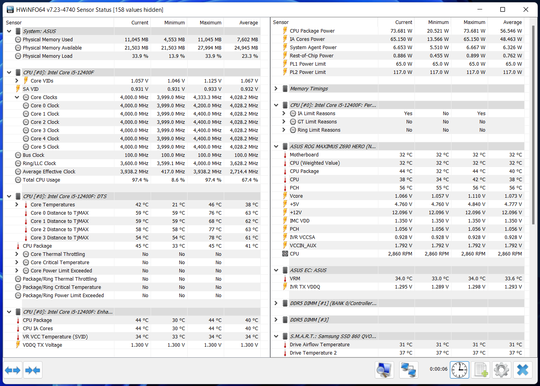Click the Drive Airflow Temperature thermometer icon
The image size is (540, 386).
tap(285, 345)
